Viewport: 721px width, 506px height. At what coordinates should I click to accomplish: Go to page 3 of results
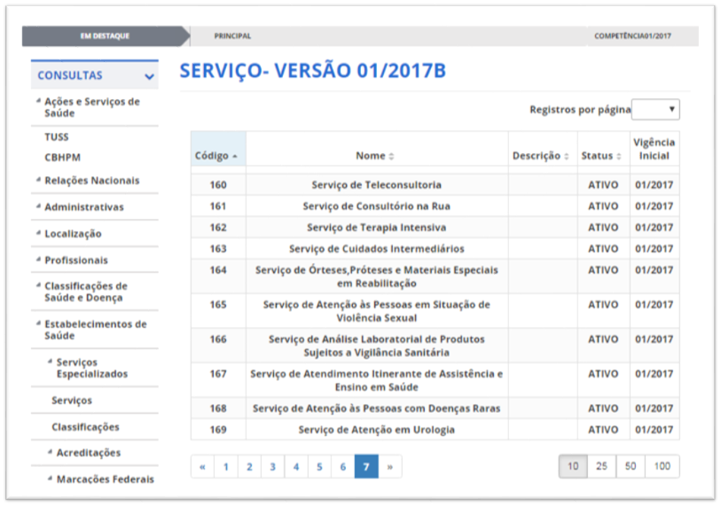tap(272, 467)
